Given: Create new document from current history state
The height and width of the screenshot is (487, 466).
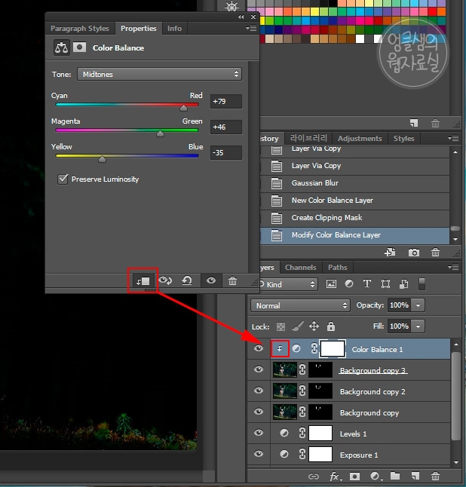Looking at the screenshot, I should [x=390, y=253].
